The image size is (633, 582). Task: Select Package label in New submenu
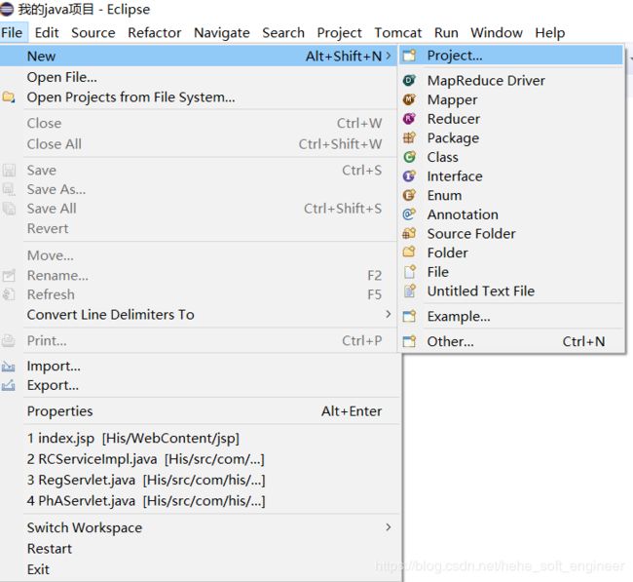[453, 137]
